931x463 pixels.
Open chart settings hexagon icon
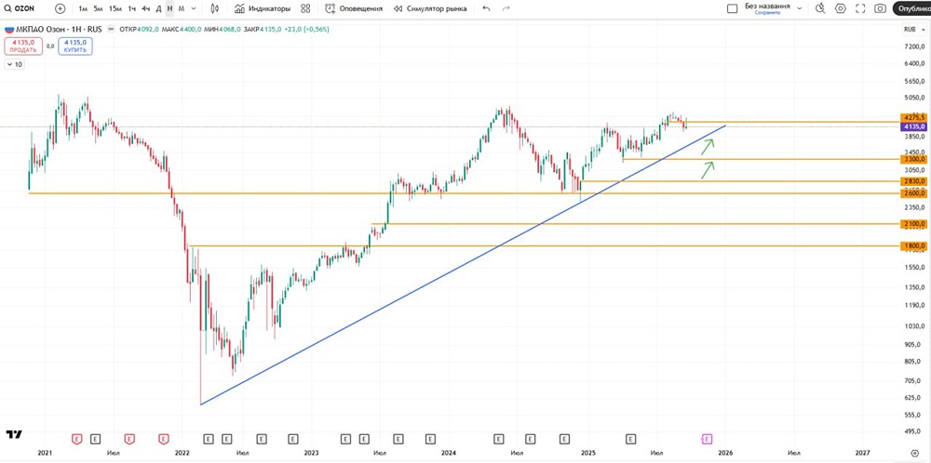coord(841,8)
